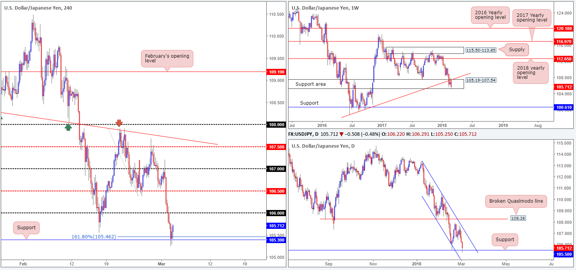Image resolution: width=576 pixels, height=270 pixels.
Task: Click the 2017 label on weekly time axis
Action: 382,125
